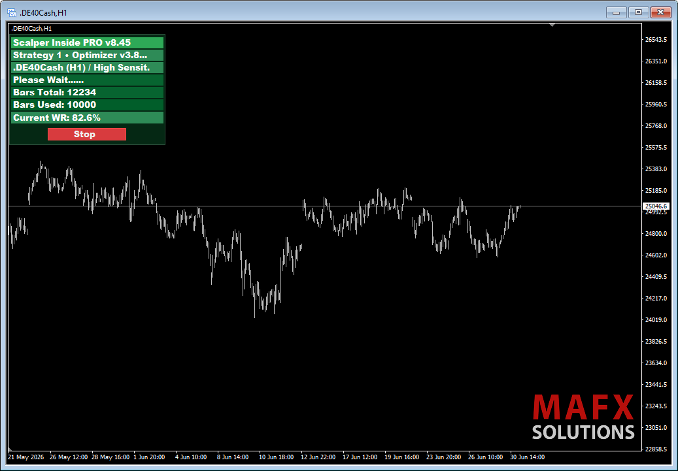Click the 25383.0 price scale value
678x471 pixels.
click(x=656, y=169)
